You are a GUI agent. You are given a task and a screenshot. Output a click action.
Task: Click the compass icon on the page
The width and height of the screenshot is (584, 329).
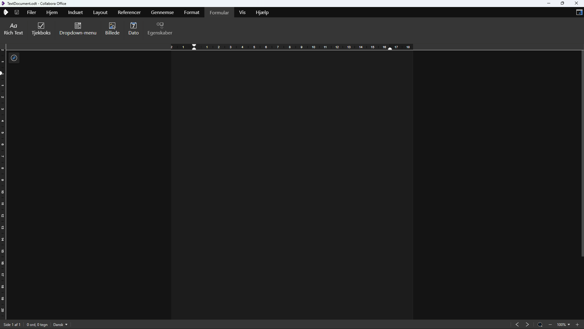14,58
